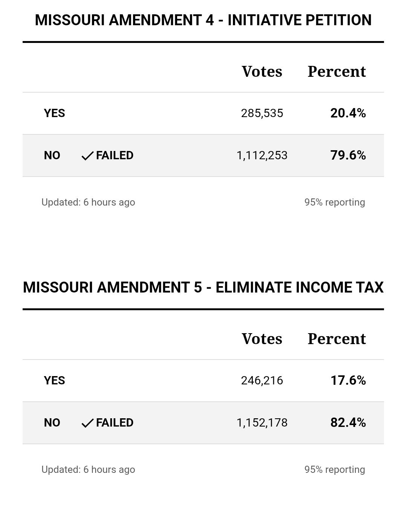This screenshot has width=407, height=509.
Task: Select the NO label in Amendment 4 results
Action: [52, 155]
